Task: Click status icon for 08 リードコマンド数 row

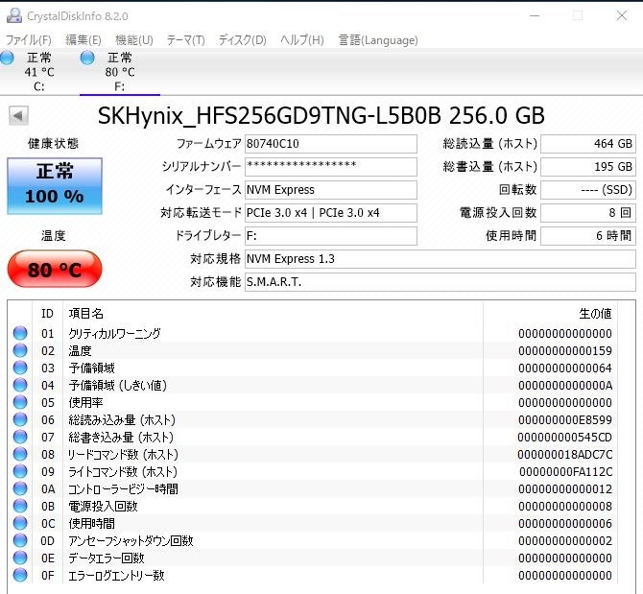Action: pos(20,454)
